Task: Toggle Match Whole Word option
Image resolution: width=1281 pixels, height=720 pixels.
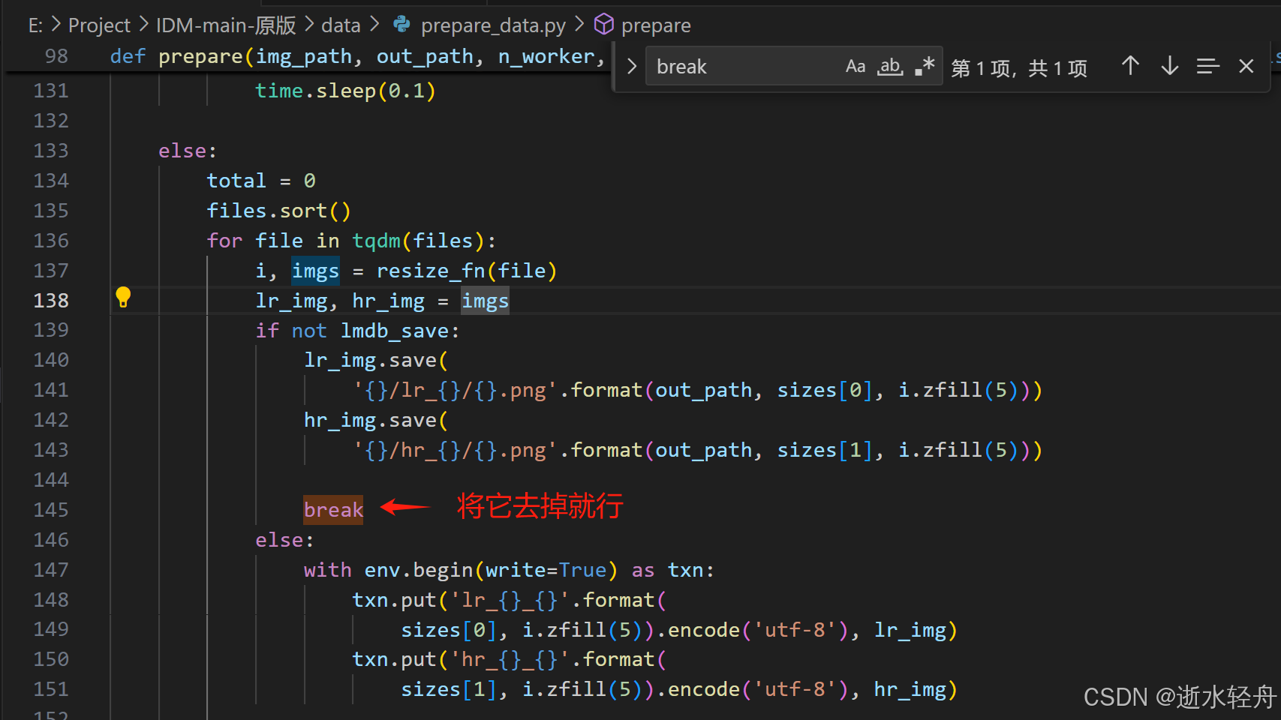Action: coord(890,67)
